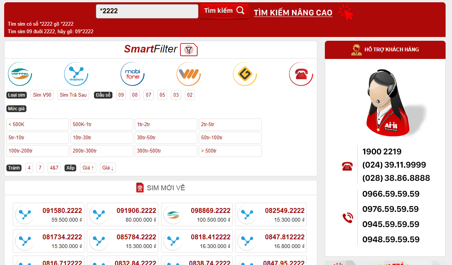Click Vinaphone icon on 081734.2222 card

[25, 241]
